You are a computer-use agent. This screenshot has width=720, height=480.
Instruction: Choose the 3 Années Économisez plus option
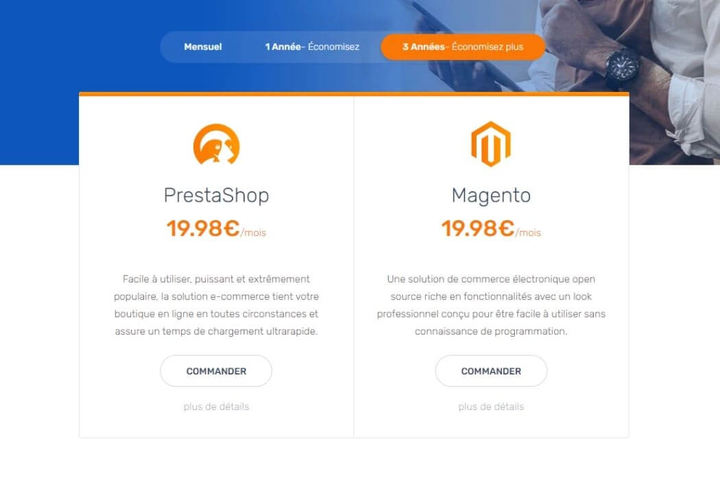click(x=463, y=47)
